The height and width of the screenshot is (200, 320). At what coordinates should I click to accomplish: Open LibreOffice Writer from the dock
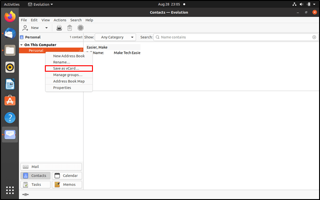pyautogui.click(x=10, y=84)
